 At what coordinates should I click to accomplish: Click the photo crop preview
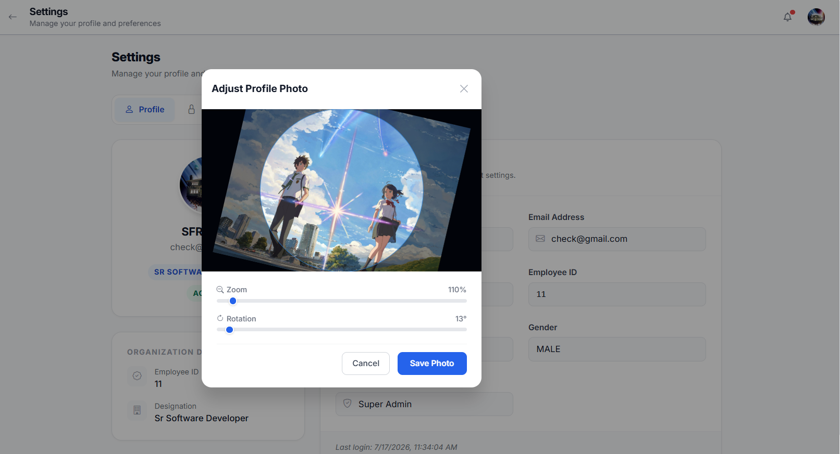click(341, 190)
